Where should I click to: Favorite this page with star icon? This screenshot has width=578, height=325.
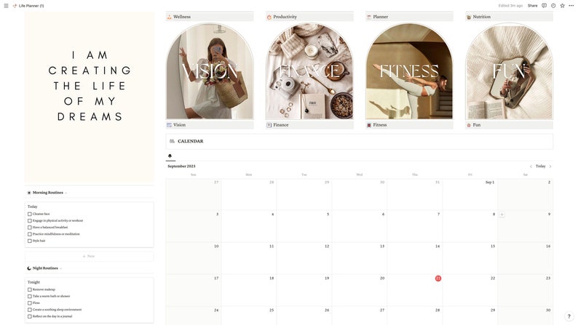pyautogui.click(x=562, y=6)
